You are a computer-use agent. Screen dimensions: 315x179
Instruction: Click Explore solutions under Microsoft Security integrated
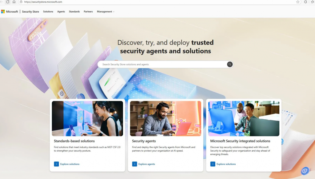point(226,164)
